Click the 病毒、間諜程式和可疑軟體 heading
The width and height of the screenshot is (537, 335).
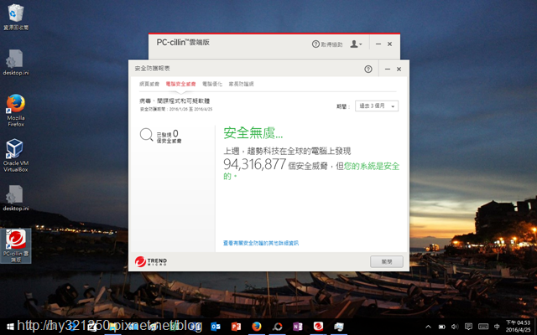click(175, 100)
